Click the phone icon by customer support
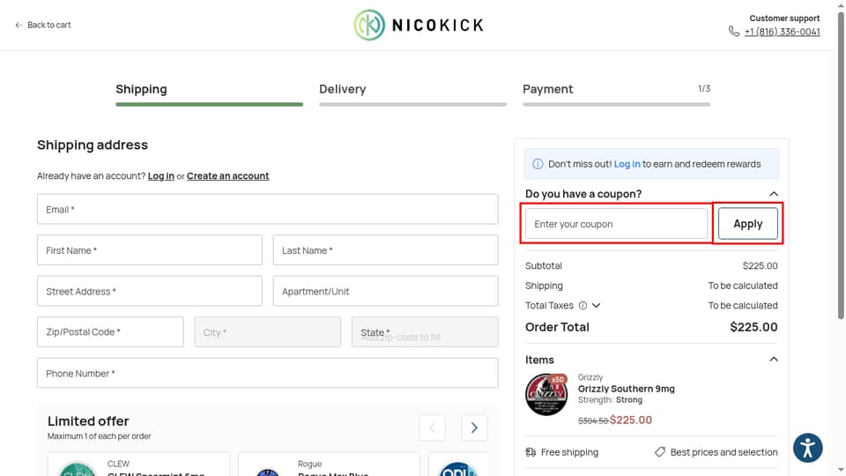 (x=734, y=32)
